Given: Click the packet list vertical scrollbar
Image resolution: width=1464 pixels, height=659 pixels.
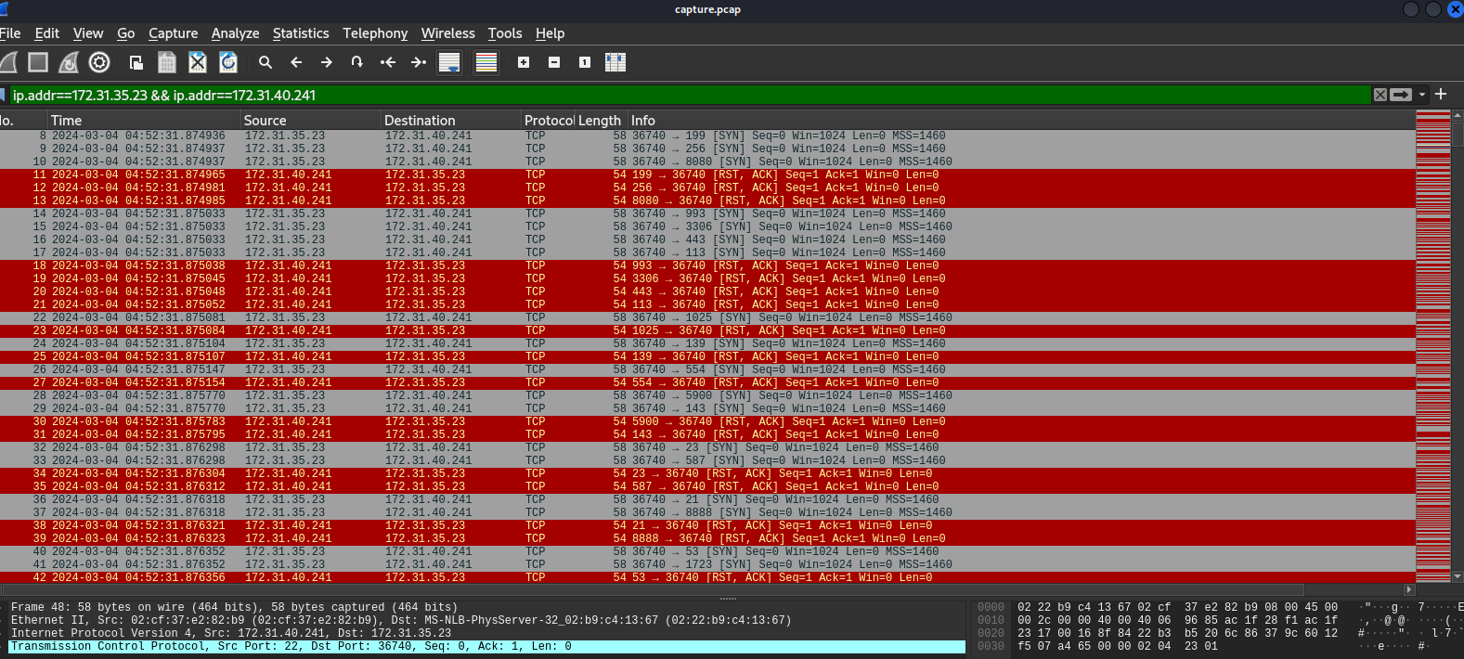Looking at the screenshot, I should pos(1457,353).
